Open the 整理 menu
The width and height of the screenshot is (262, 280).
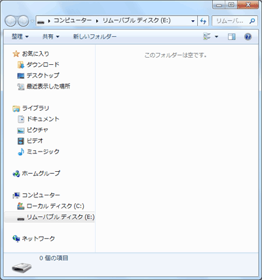(20, 37)
